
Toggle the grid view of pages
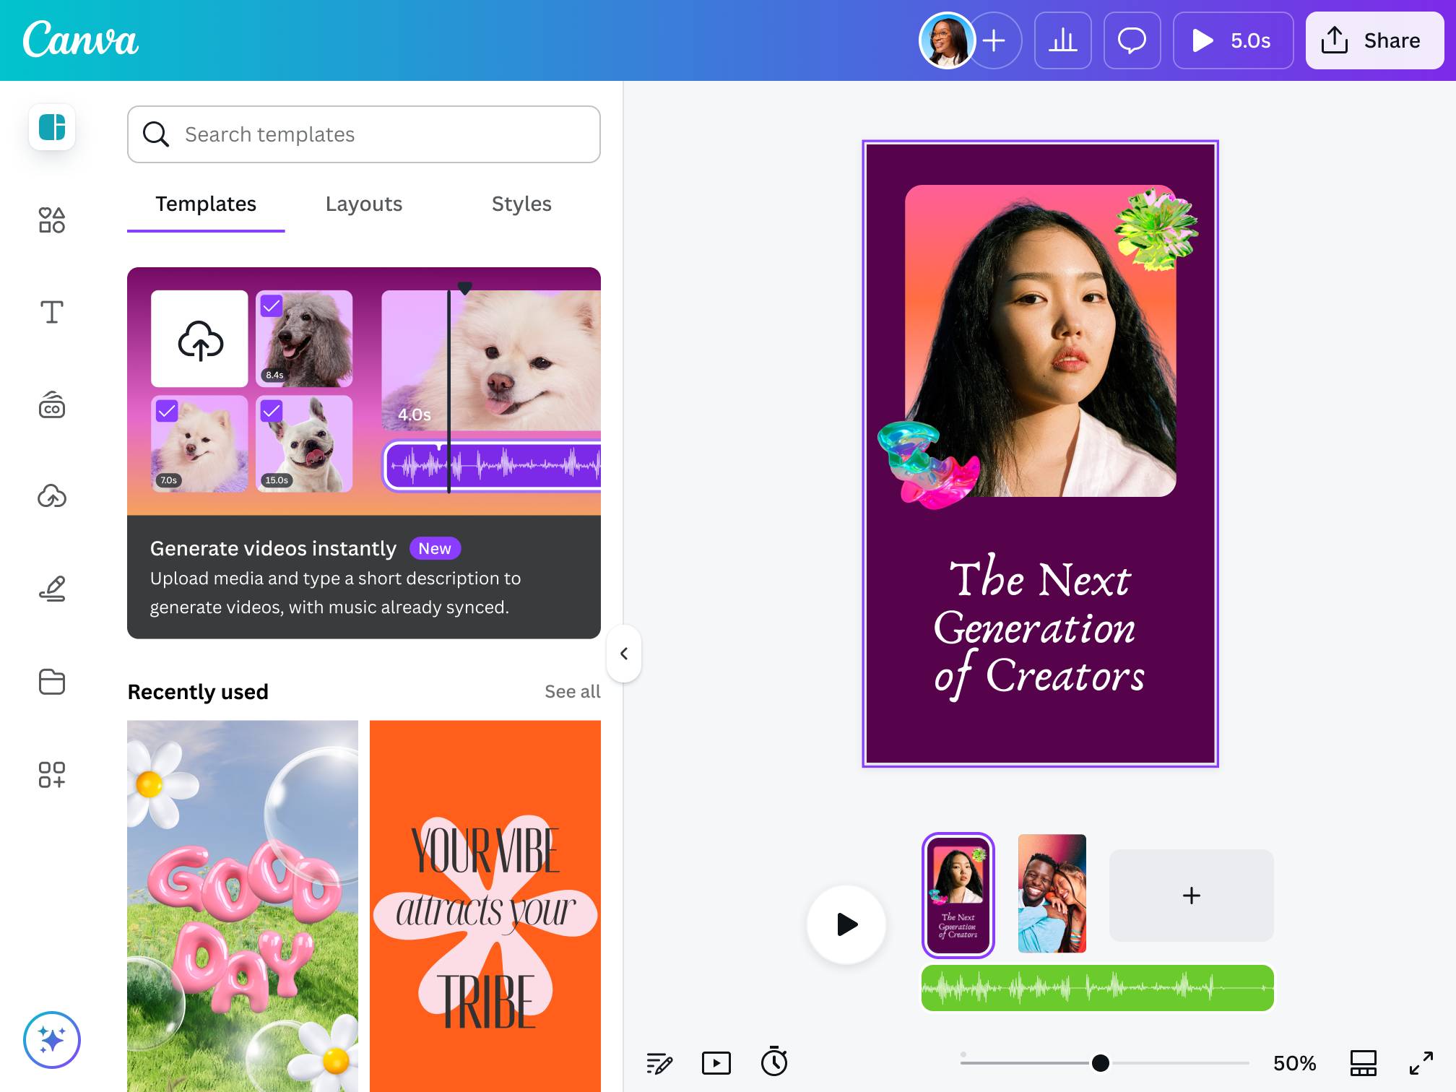1363,1062
